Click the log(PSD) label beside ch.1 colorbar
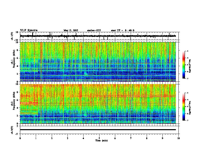The height and width of the screenshot is (155, 201). (x=190, y=66)
